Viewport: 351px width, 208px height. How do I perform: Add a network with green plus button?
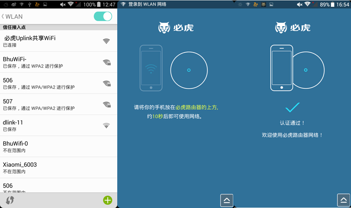(x=108, y=200)
